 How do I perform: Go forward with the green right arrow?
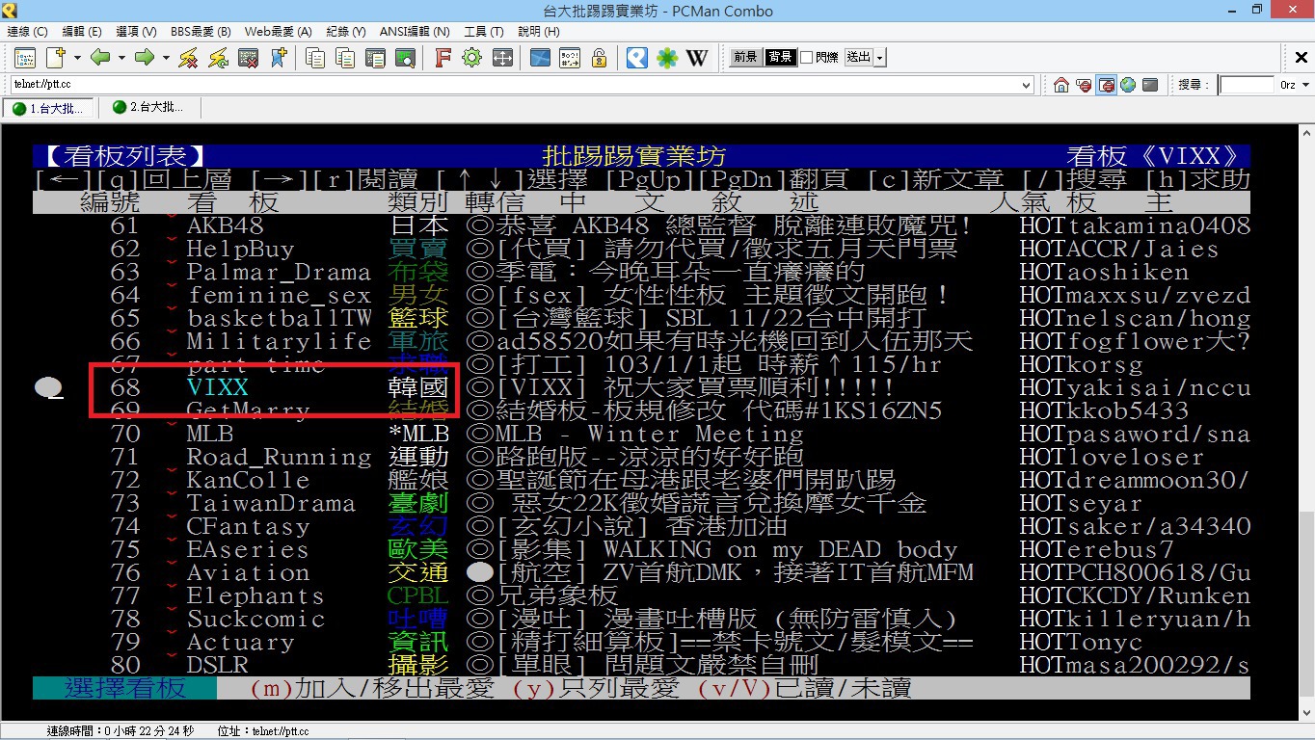pyautogui.click(x=145, y=58)
